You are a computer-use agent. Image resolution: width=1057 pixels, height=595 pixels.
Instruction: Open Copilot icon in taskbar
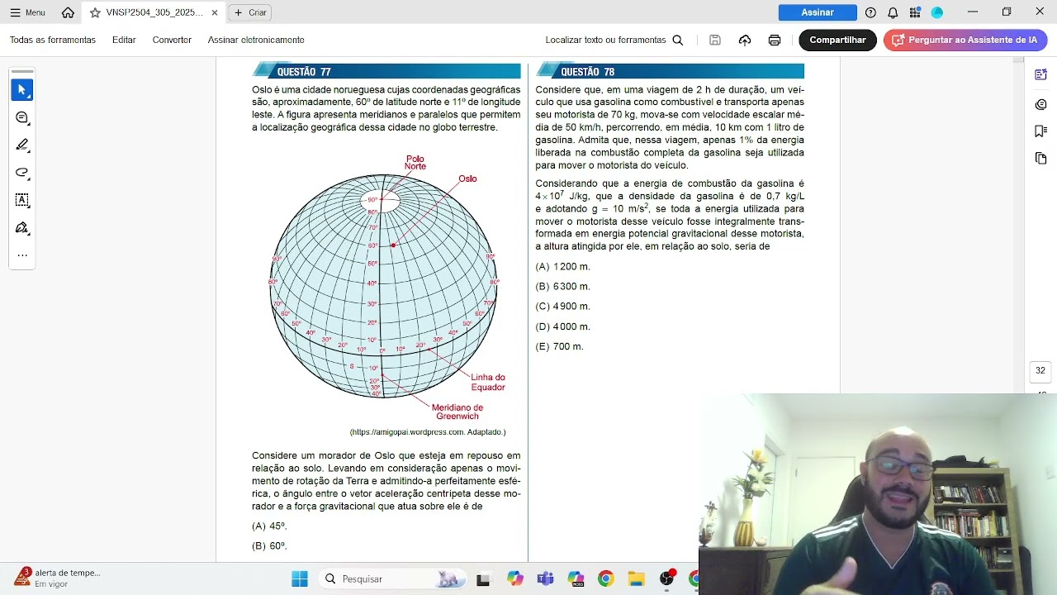[515, 578]
